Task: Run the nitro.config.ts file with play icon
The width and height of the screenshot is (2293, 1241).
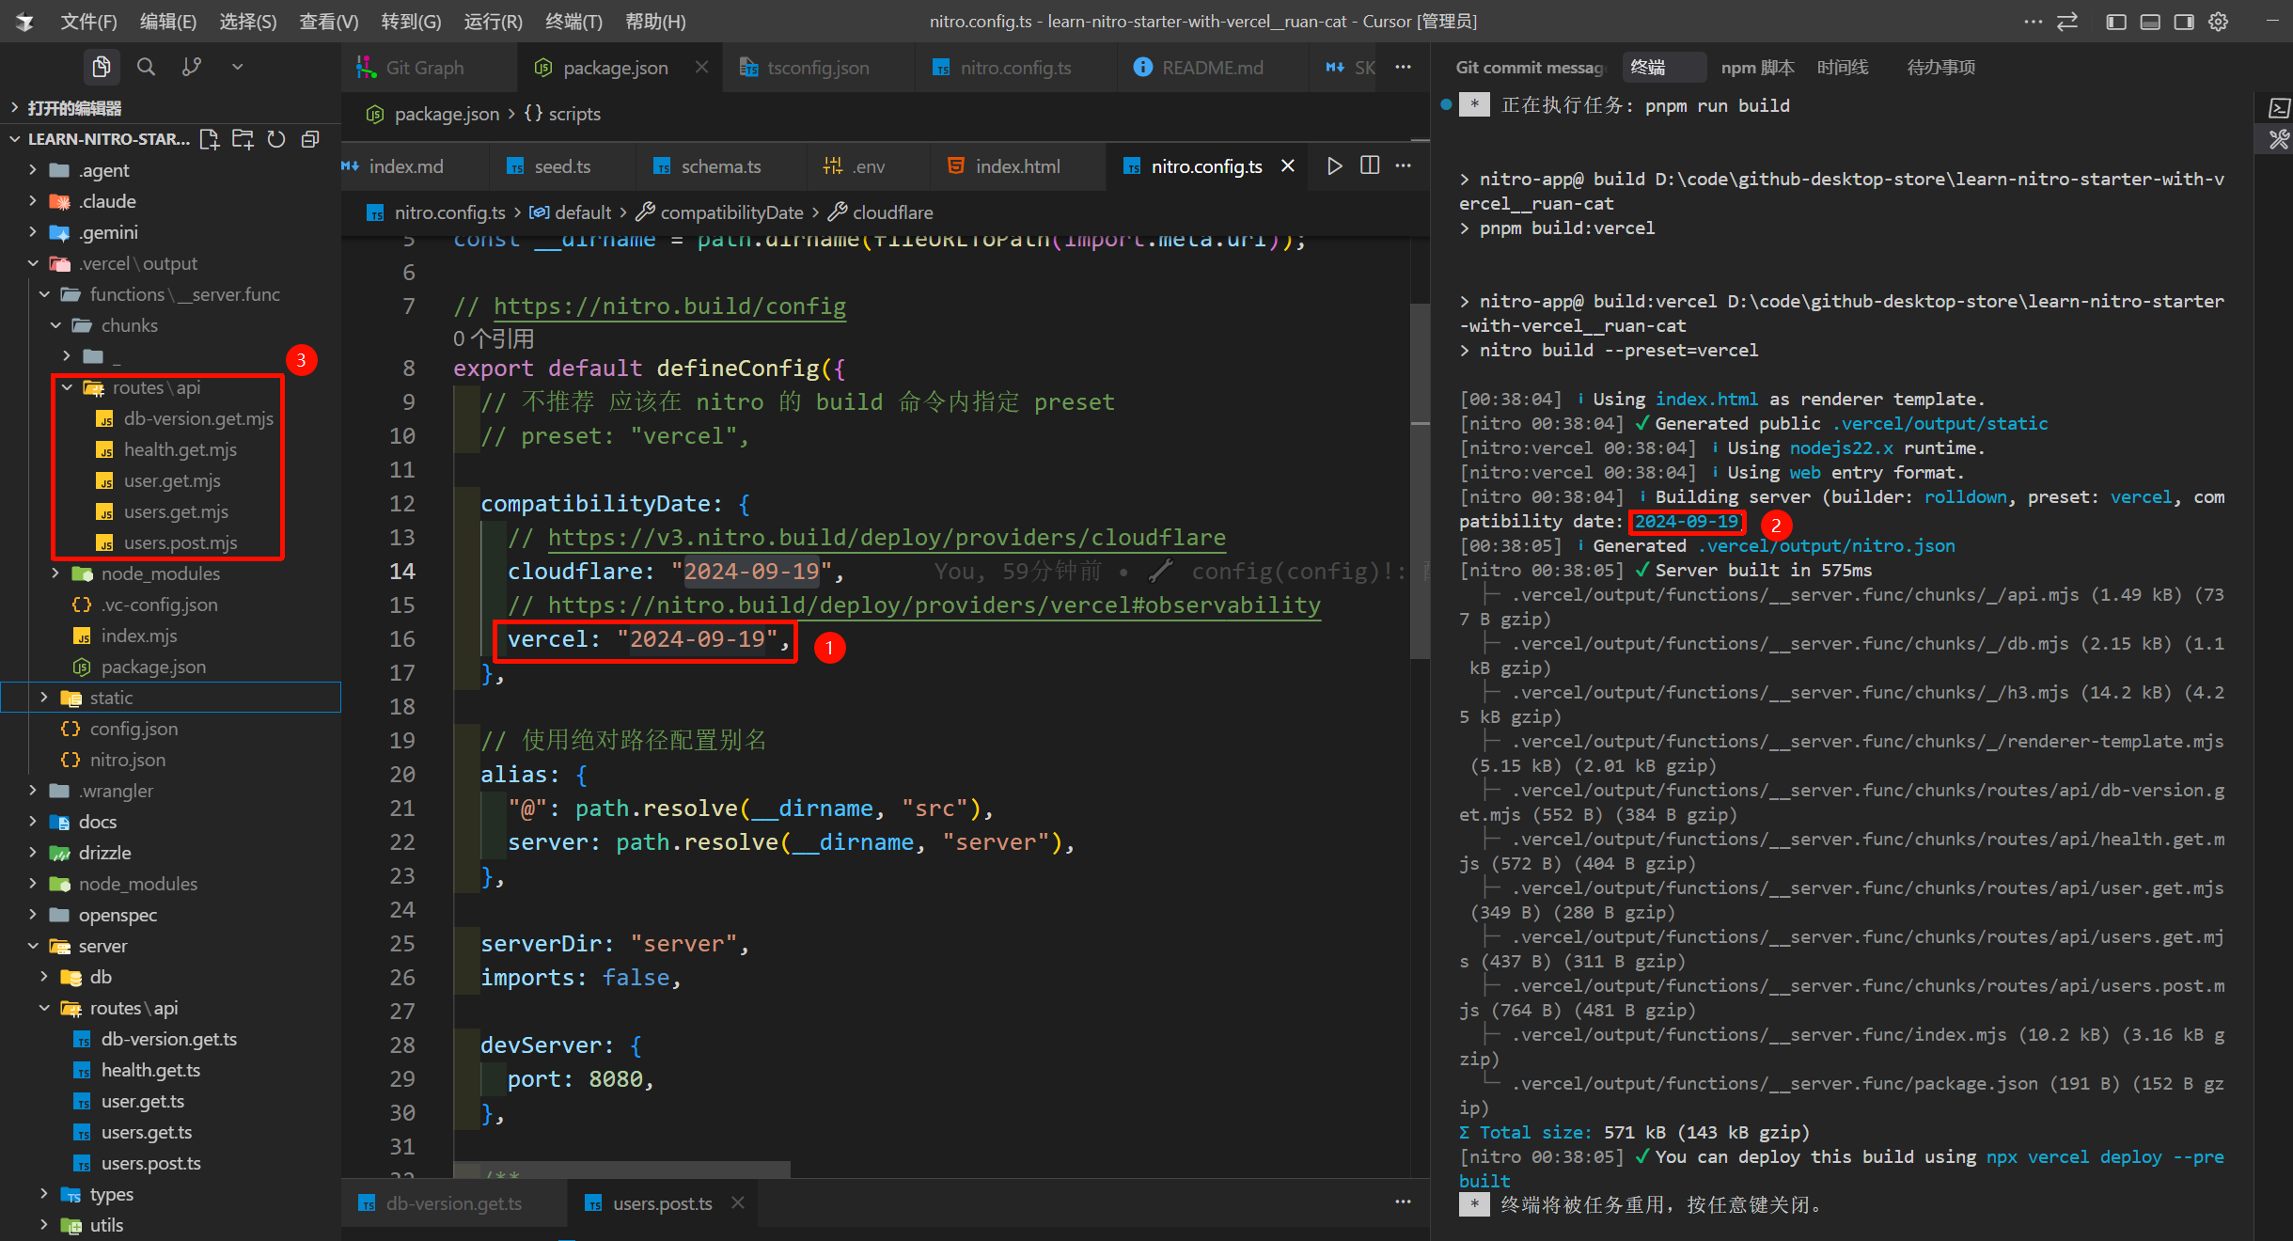Action: [x=1334, y=165]
